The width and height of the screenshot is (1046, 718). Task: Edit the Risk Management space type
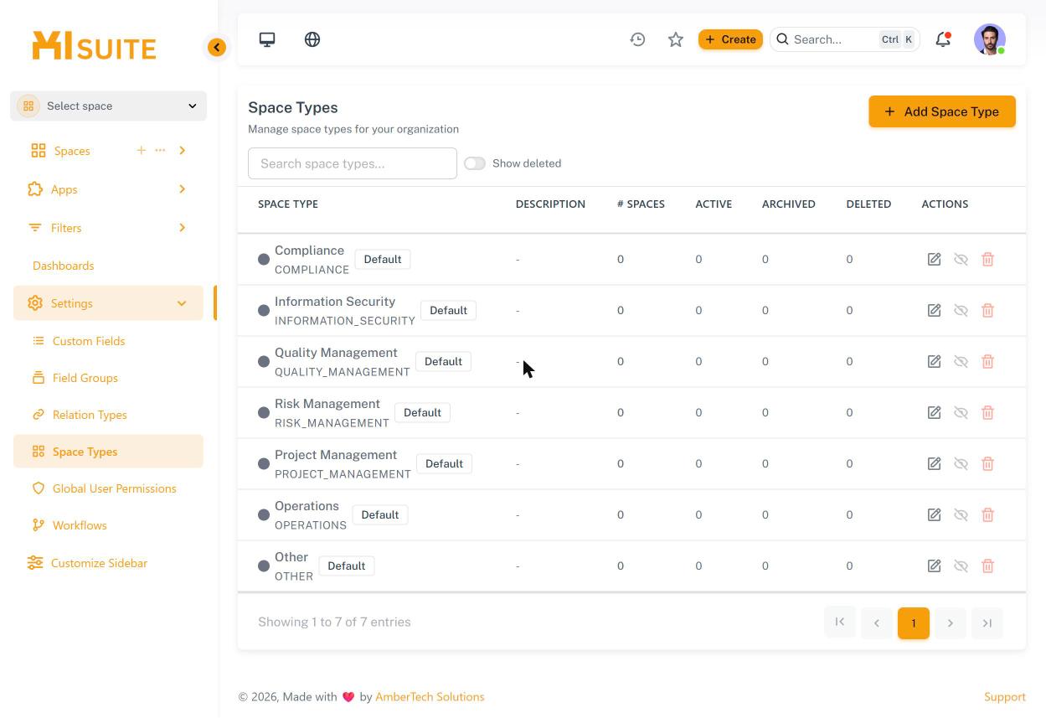click(x=934, y=413)
